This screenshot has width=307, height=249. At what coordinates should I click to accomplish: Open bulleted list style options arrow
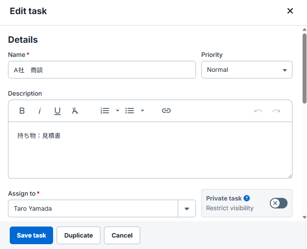[x=142, y=111]
